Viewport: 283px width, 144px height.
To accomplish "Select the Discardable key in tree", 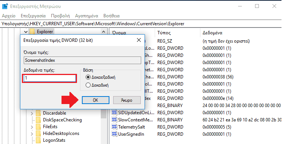I will coord(54,113).
